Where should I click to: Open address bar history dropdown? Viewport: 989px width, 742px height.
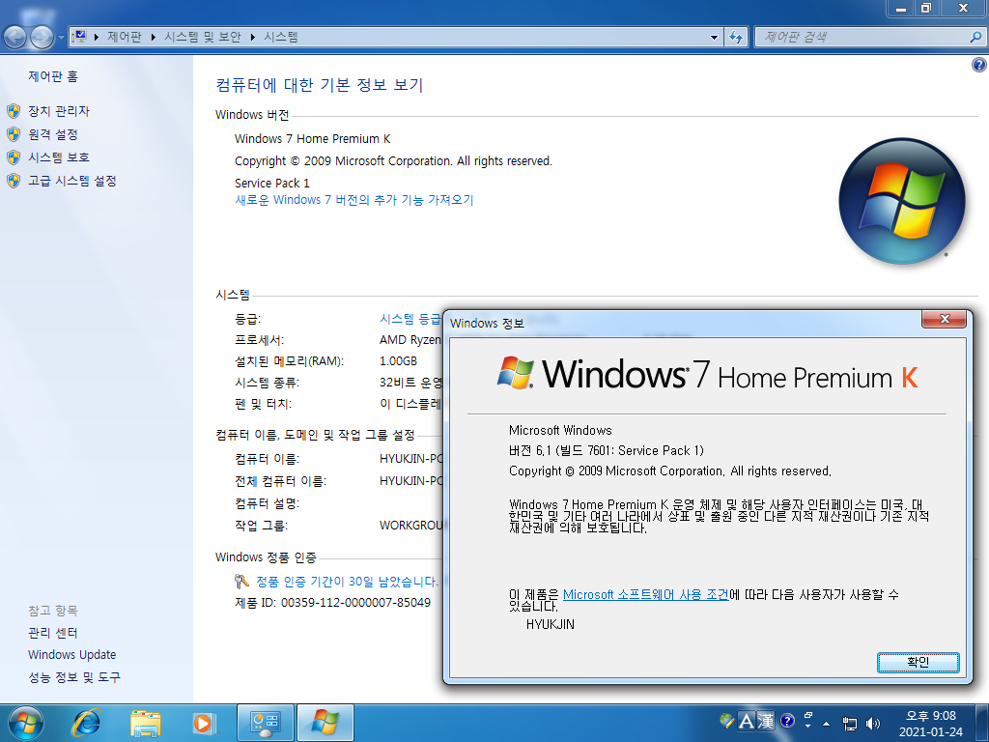[x=714, y=38]
